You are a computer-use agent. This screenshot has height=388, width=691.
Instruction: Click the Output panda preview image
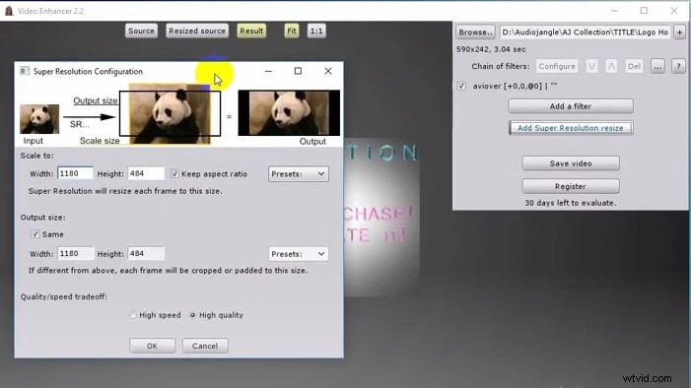click(x=289, y=112)
